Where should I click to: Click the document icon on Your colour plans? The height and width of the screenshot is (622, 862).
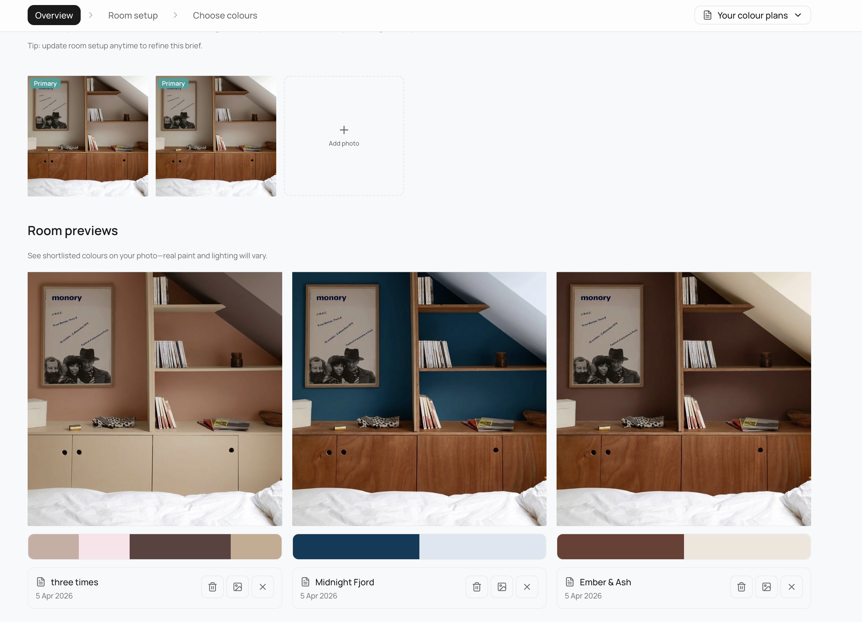click(707, 15)
